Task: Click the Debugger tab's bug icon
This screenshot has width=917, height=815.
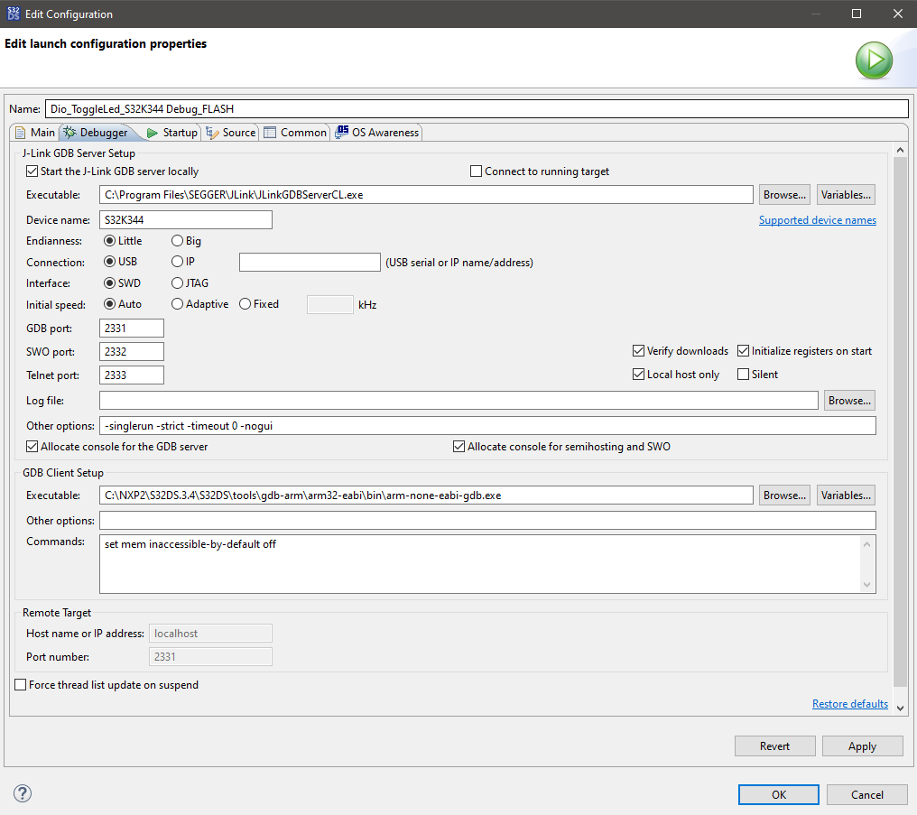Action: (71, 132)
